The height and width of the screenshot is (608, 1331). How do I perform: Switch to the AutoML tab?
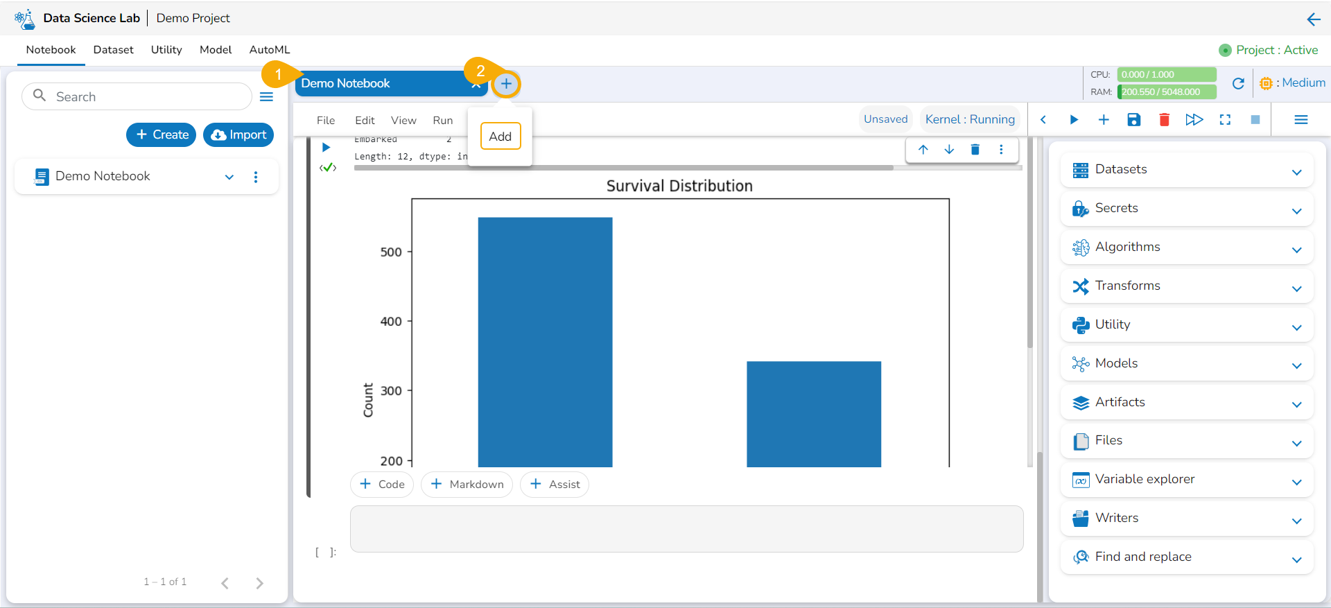click(270, 50)
